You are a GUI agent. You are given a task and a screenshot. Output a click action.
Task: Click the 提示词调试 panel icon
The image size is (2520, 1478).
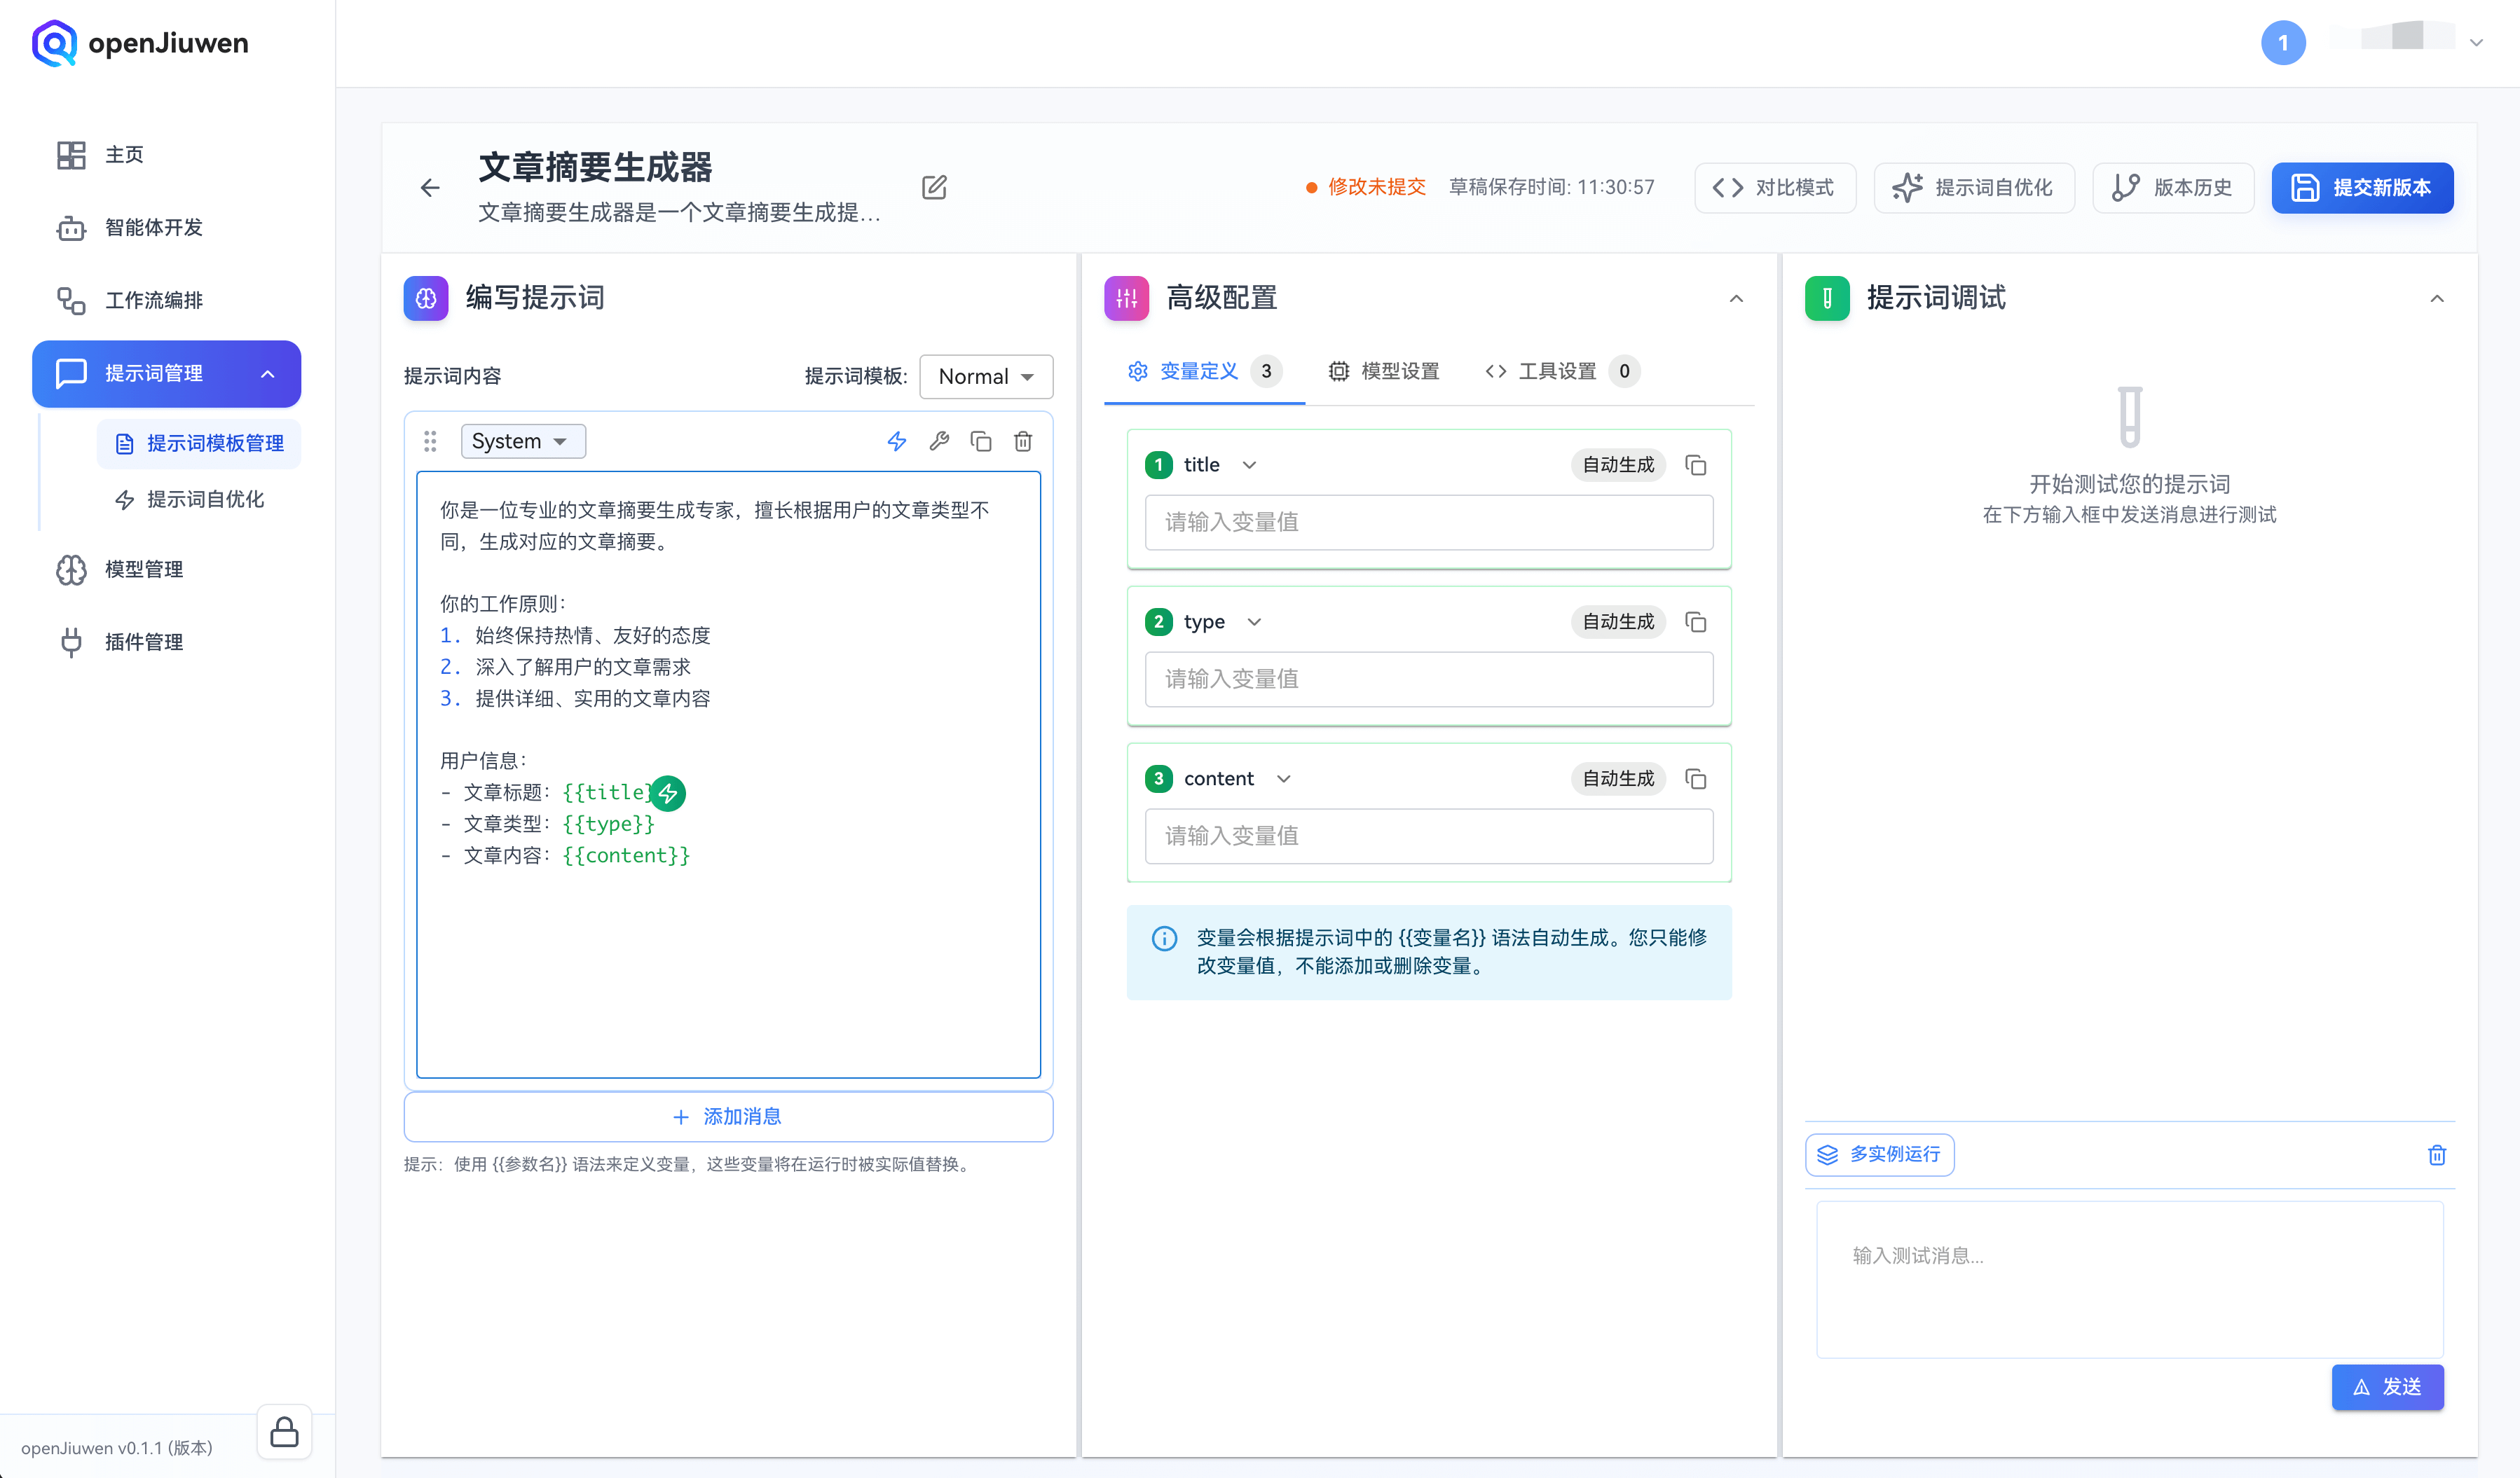[x=1827, y=298]
